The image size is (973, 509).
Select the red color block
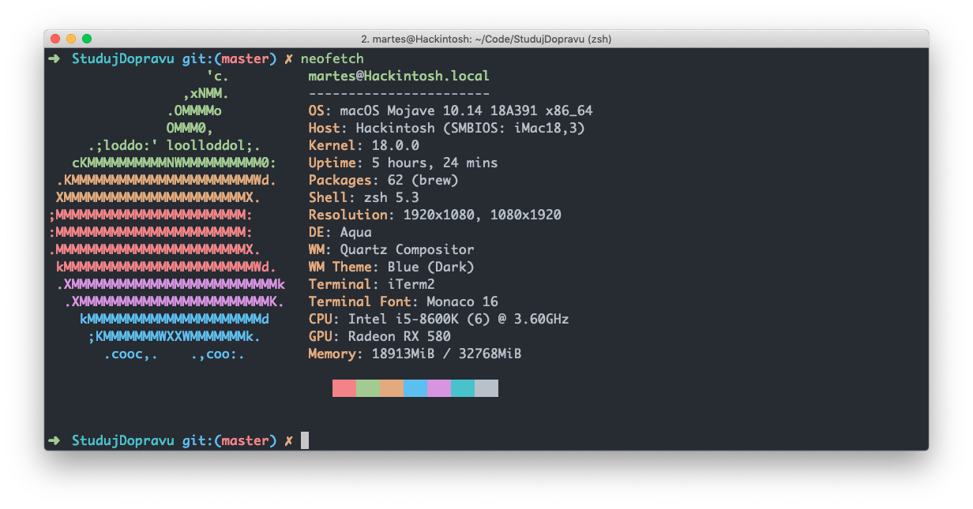pyautogui.click(x=344, y=388)
